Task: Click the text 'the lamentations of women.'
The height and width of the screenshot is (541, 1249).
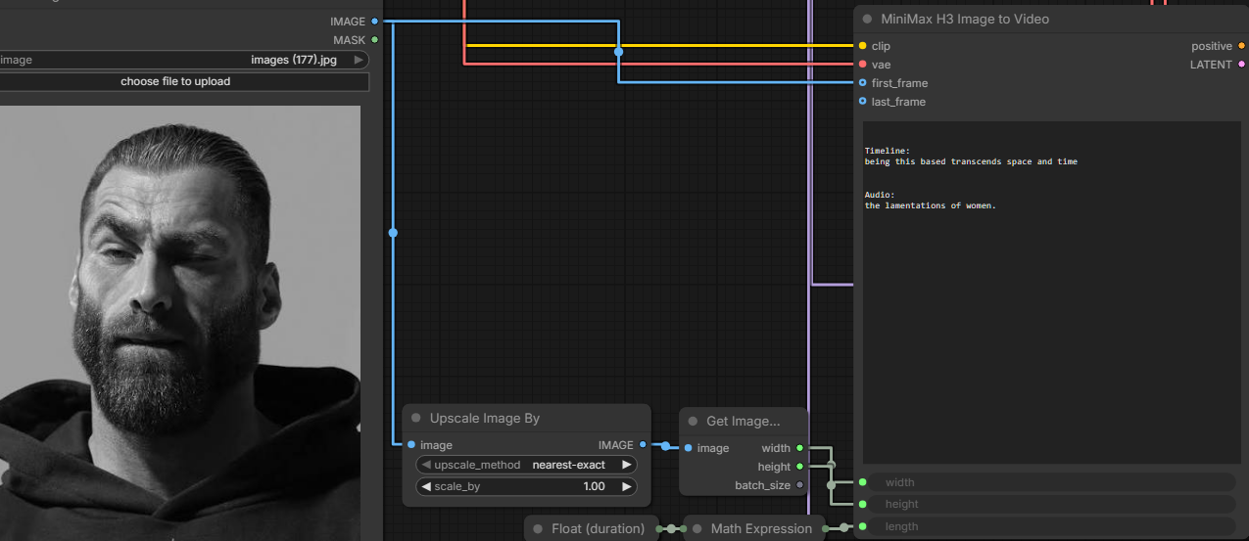Action: [930, 205]
